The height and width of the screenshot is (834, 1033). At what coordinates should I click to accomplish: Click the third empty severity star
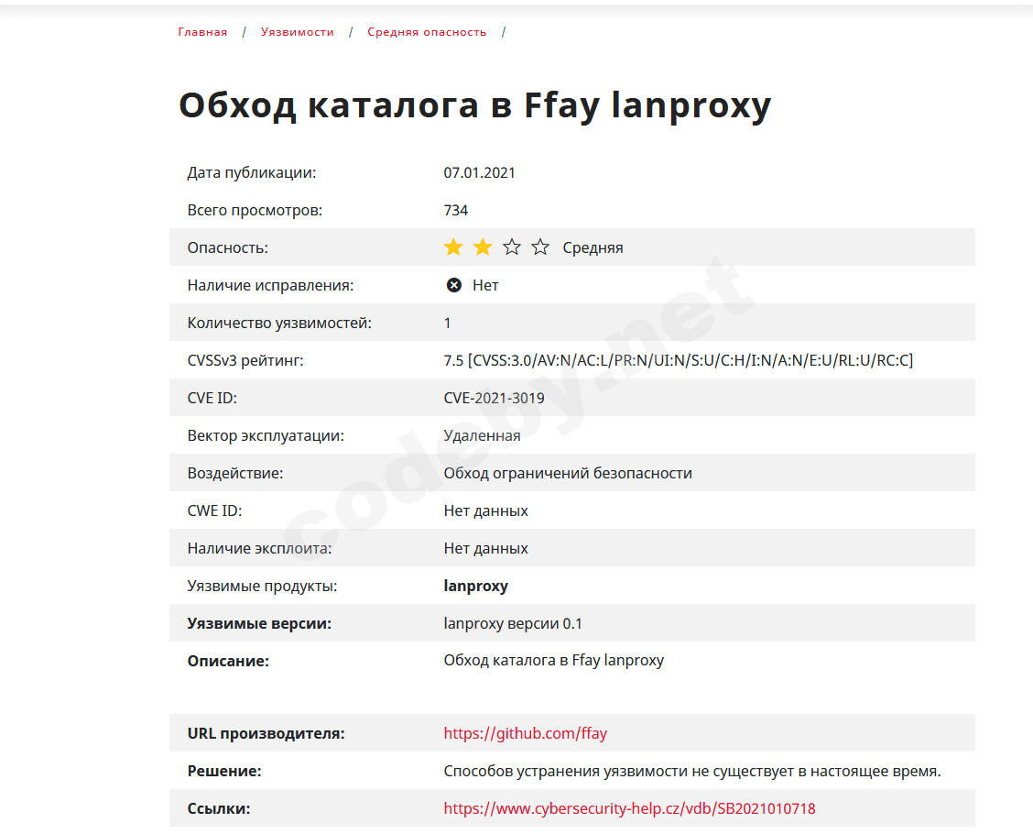click(x=511, y=247)
